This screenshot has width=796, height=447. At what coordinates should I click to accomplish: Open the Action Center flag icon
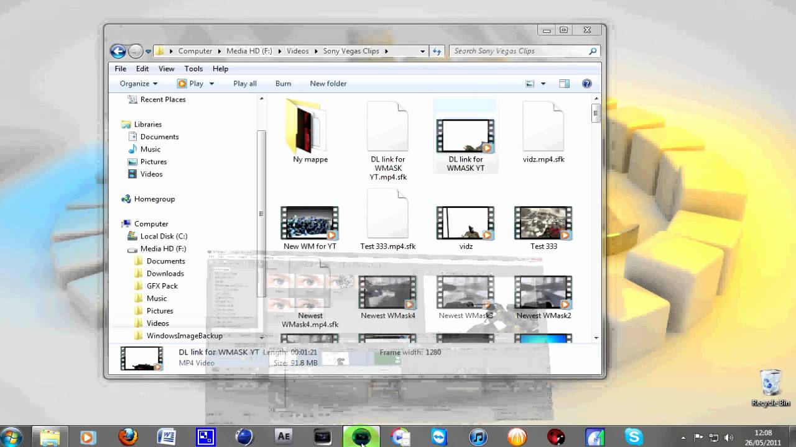coord(699,437)
